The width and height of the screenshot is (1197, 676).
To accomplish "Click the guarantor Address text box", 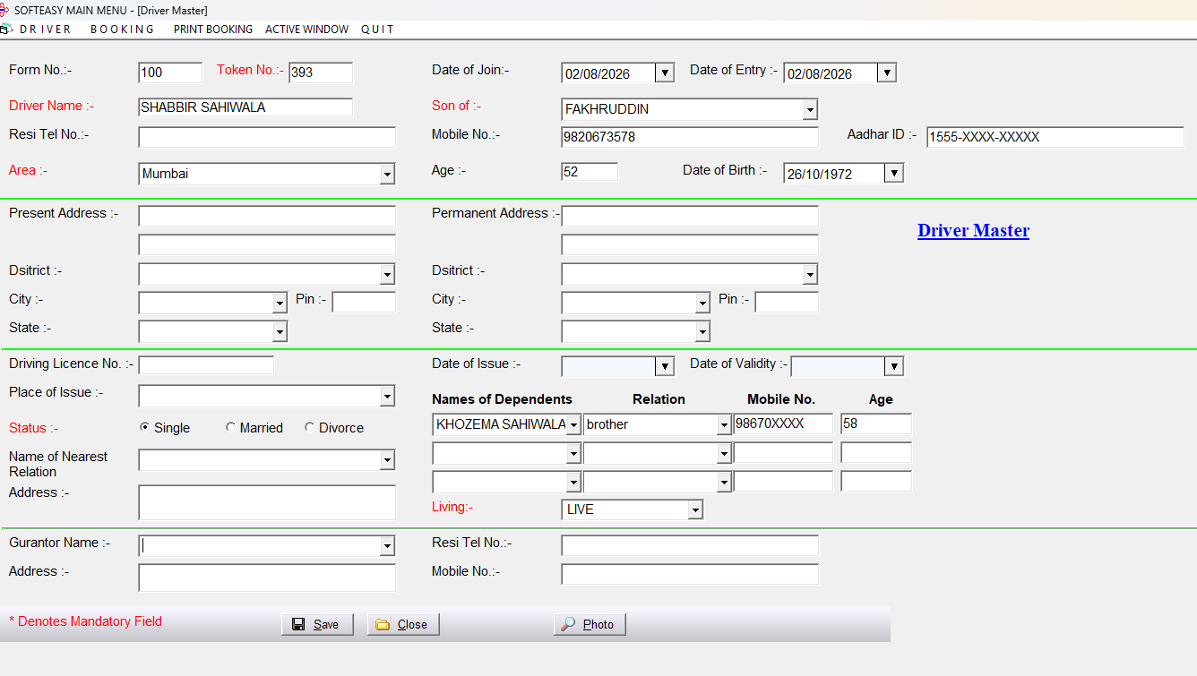I will pyautogui.click(x=267, y=578).
